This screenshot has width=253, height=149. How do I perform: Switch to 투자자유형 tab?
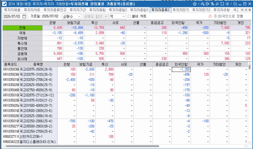(222, 10)
